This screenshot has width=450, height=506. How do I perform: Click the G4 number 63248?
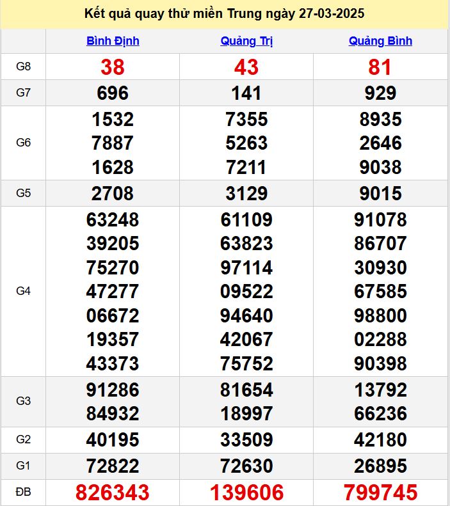coord(113,220)
